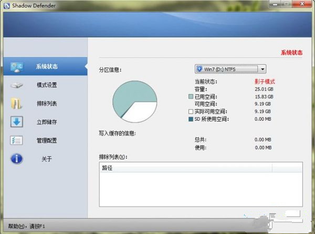Image resolution: width=315 pixels, height=234 pixels.
Task: Click the 容量 label
Action: point(201,89)
